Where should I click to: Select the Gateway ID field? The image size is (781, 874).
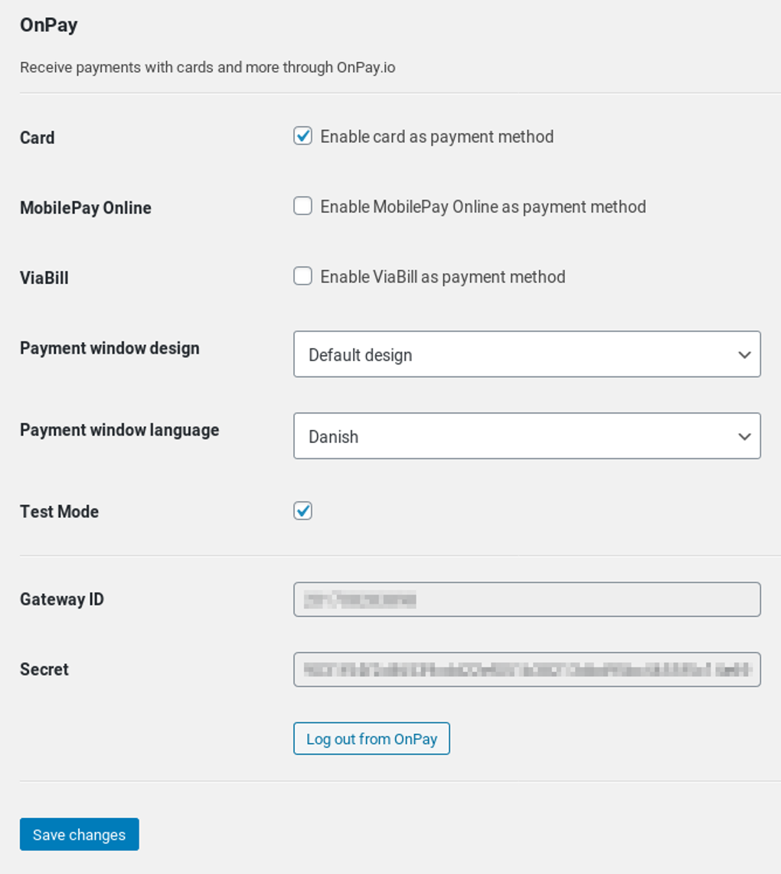pos(527,599)
